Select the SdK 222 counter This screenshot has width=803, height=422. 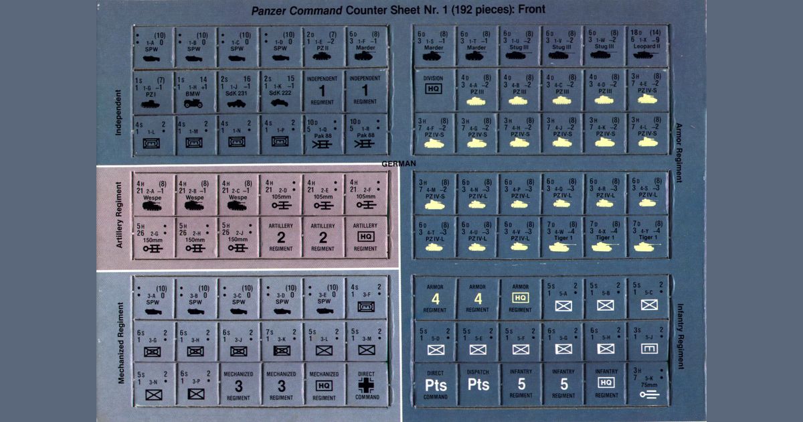tap(281, 90)
